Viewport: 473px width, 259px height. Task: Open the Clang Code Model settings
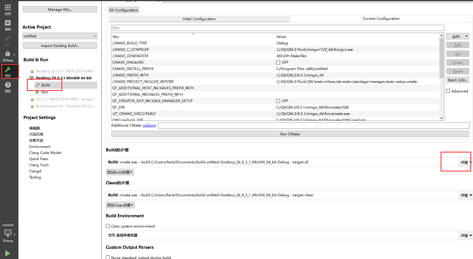tap(45, 153)
